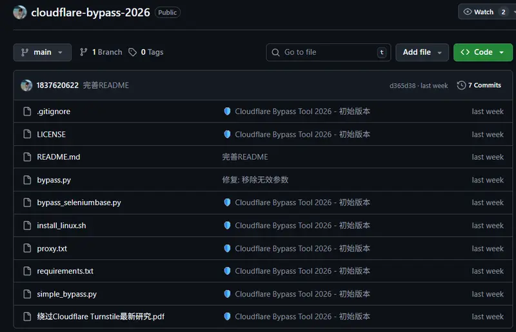516x332 pixels.
Task: Open commit hash d365d38
Action: point(402,86)
